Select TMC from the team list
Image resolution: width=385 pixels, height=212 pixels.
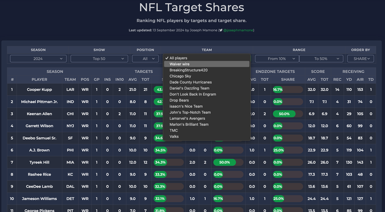click(x=207, y=131)
